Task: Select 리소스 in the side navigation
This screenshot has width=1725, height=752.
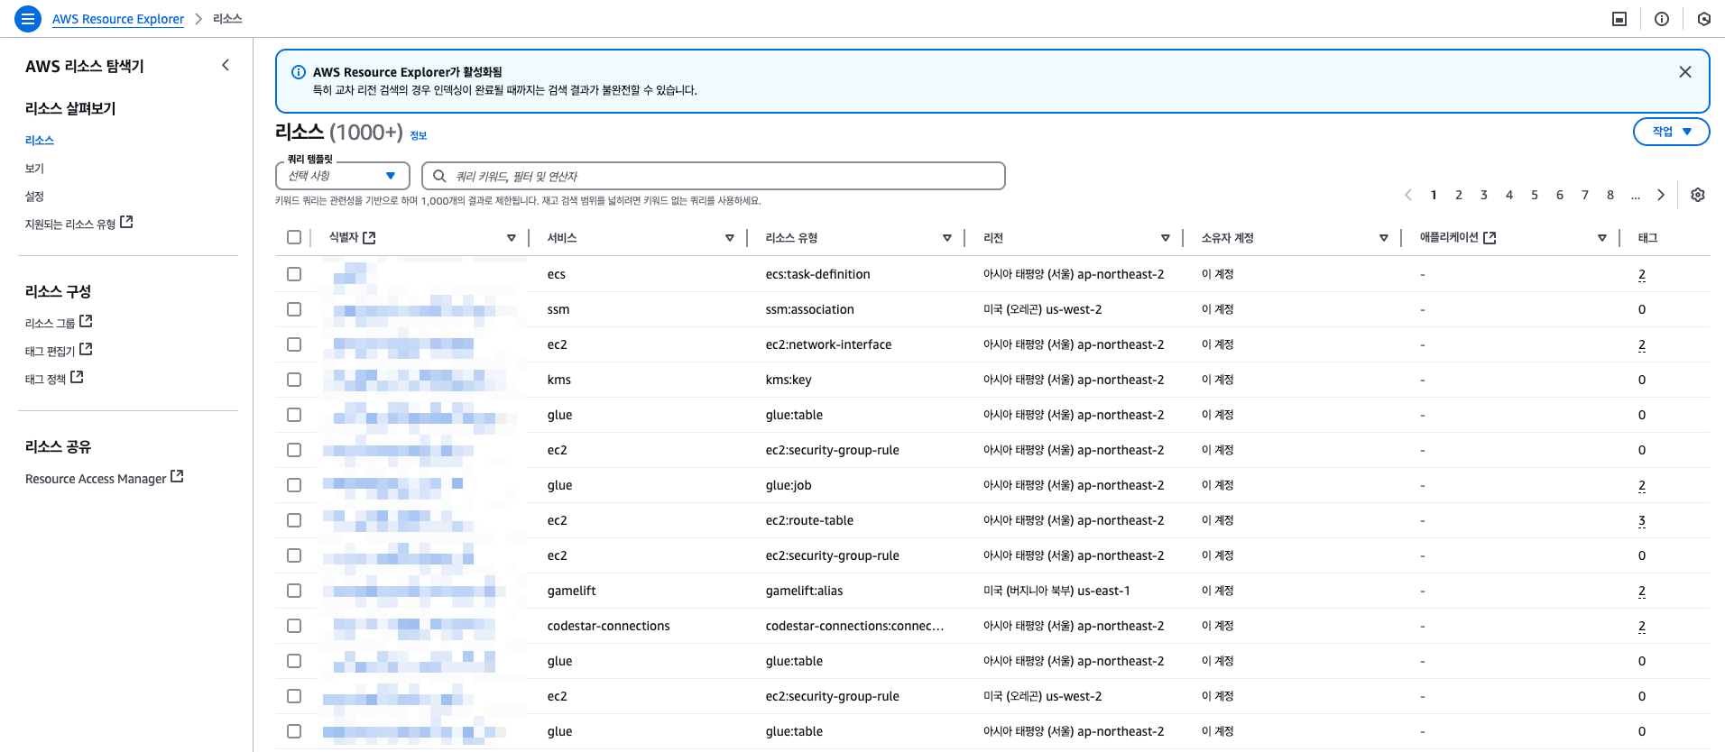Action: [40, 141]
